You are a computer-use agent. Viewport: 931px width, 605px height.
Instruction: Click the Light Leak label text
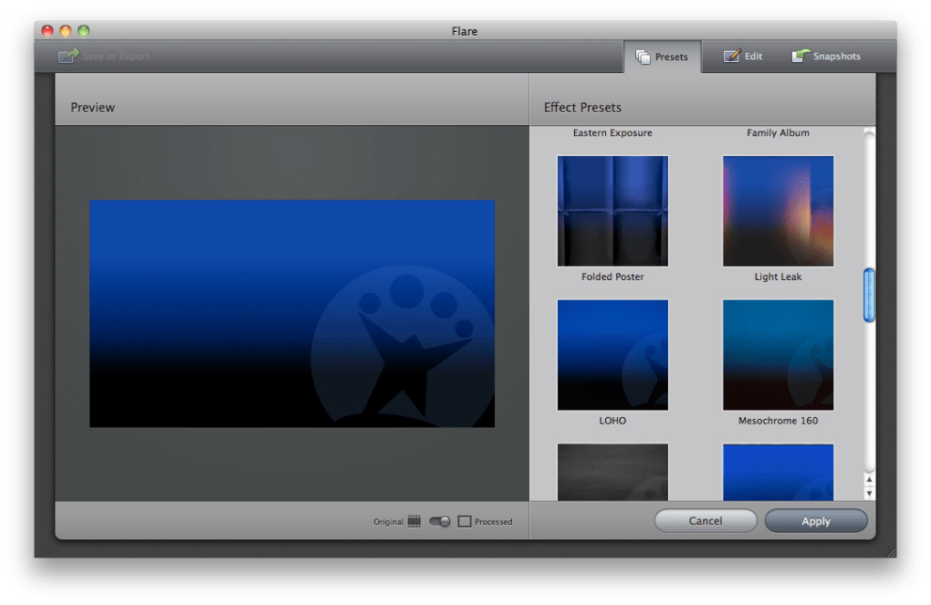778,276
